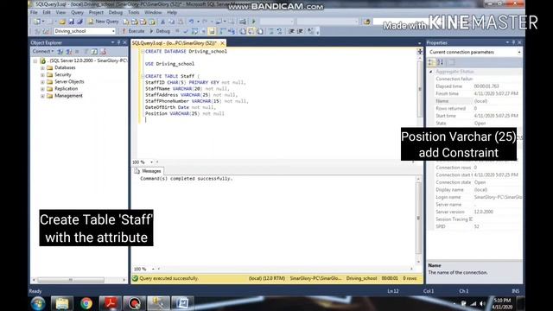Select the Databases folder in tree
The height and width of the screenshot is (311, 553).
coord(65,67)
